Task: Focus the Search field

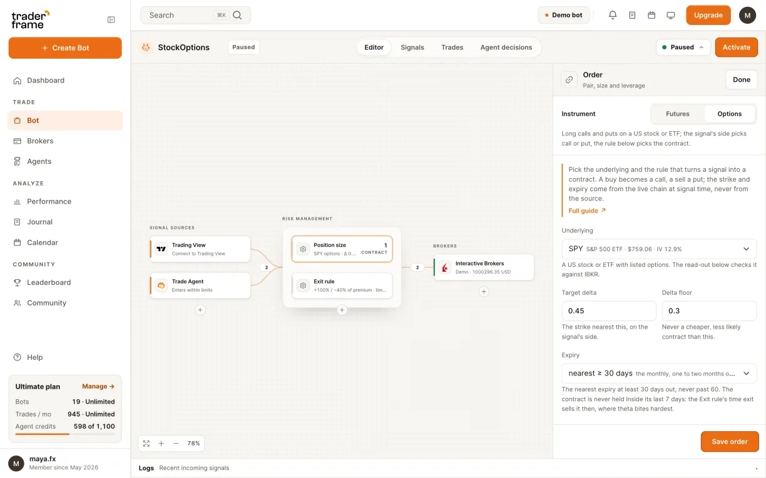Action: (195, 15)
